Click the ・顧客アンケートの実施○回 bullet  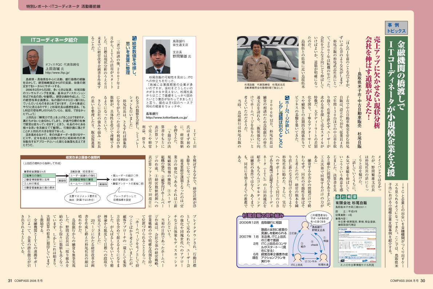point(127,184)
